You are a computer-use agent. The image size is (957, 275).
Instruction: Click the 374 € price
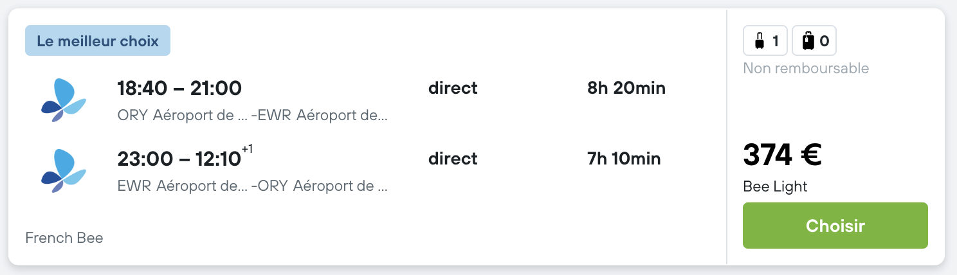[782, 155]
